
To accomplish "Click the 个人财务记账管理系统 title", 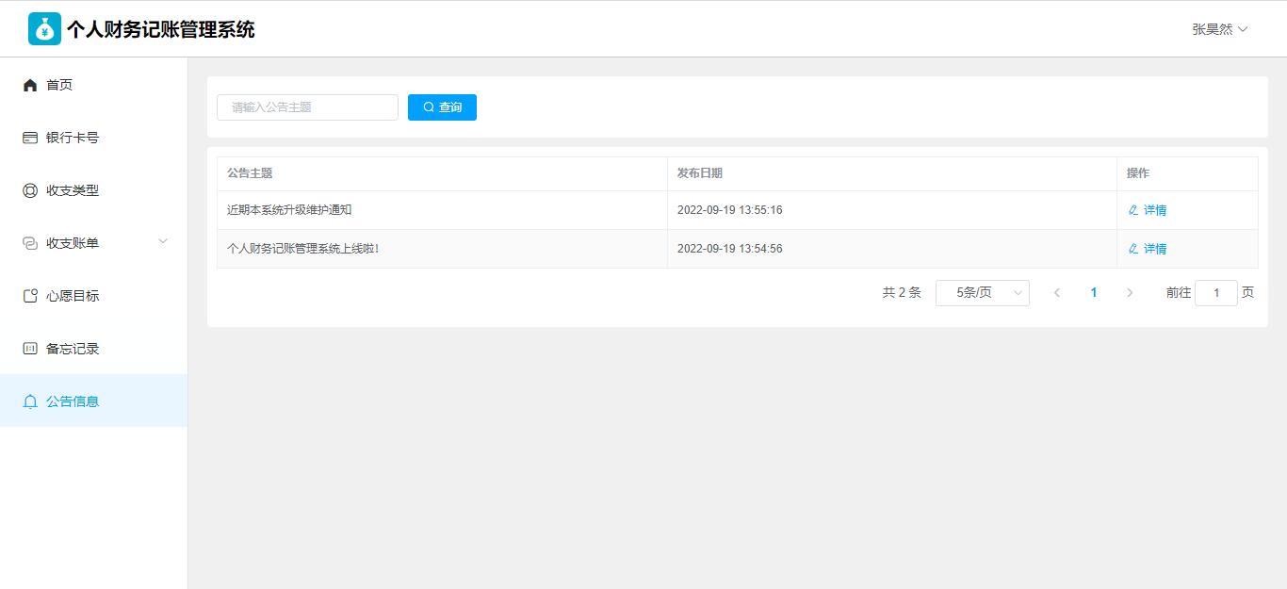I will coord(161,29).
